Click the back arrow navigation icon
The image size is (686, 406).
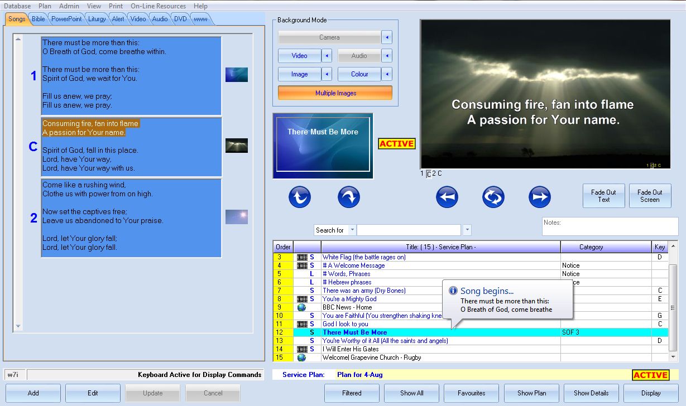(447, 196)
